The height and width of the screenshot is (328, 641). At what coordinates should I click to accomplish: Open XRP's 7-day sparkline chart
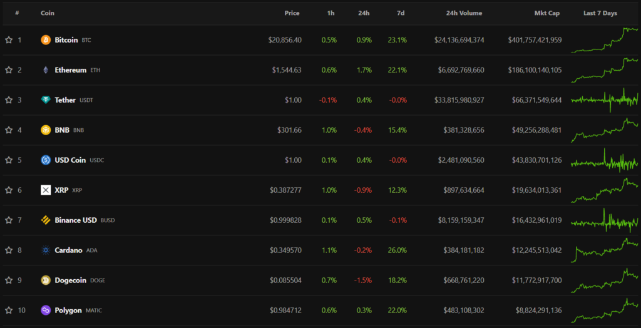point(604,190)
